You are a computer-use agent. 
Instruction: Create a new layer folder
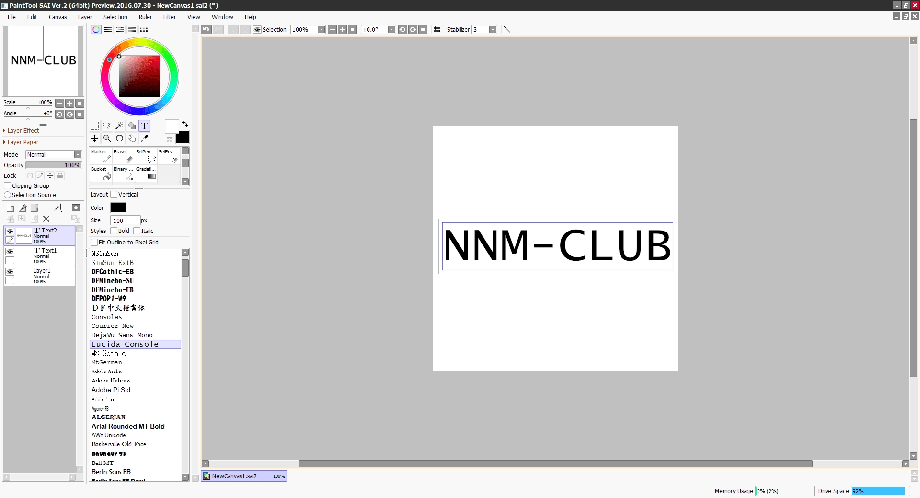pyautogui.click(x=34, y=208)
